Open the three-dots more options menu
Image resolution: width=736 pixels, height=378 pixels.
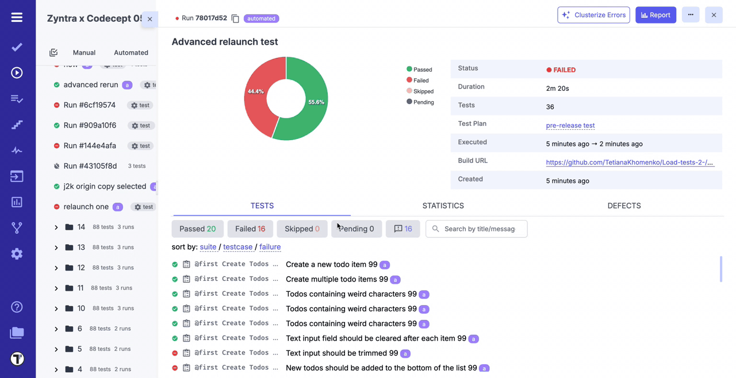[691, 15]
